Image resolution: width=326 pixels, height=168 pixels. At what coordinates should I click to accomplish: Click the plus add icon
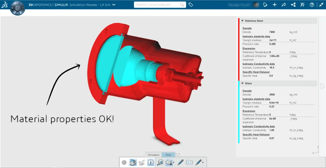(274, 5)
